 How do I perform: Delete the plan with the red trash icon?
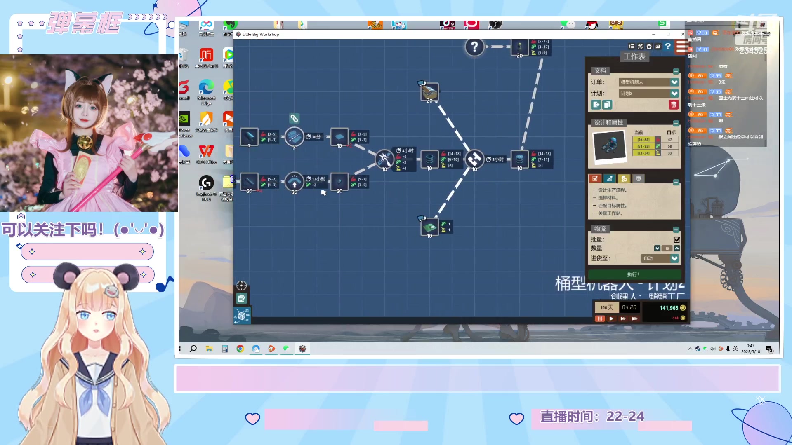pyautogui.click(x=674, y=105)
